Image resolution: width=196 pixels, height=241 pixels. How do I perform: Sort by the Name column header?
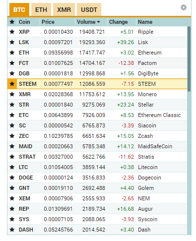point(145,22)
